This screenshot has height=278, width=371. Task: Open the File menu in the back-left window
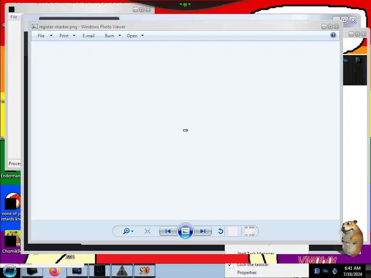[14, 17]
